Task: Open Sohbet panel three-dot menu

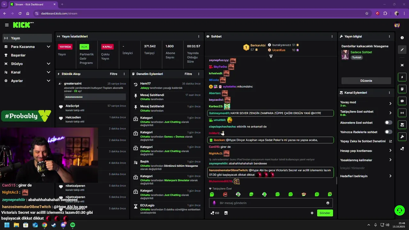Action: tap(332, 36)
